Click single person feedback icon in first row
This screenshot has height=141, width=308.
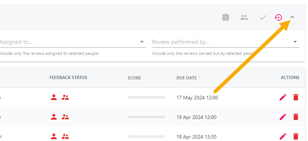[x=54, y=97]
